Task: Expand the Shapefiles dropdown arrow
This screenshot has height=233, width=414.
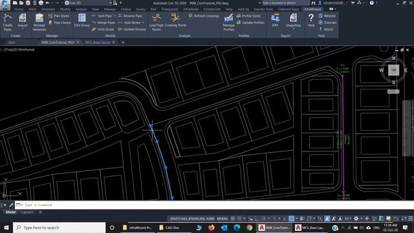Action: coord(293,29)
